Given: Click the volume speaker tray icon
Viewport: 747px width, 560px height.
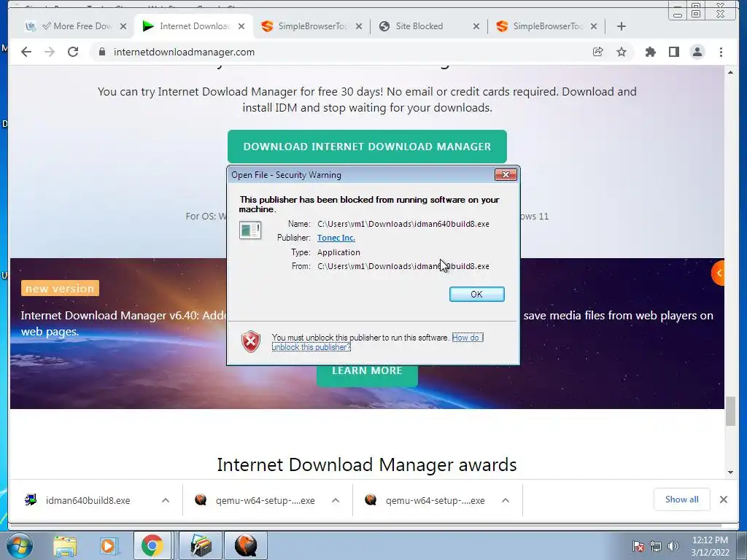Looking at the screenshot, I should pos(673,547).
